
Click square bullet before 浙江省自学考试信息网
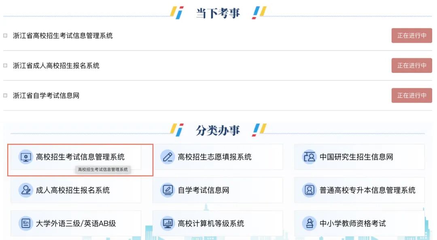5,96
